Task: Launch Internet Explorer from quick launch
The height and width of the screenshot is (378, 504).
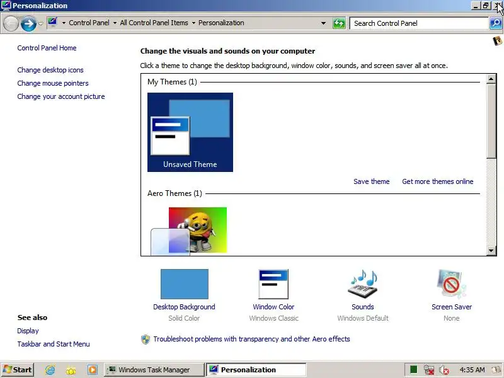Action: point(50,370)
